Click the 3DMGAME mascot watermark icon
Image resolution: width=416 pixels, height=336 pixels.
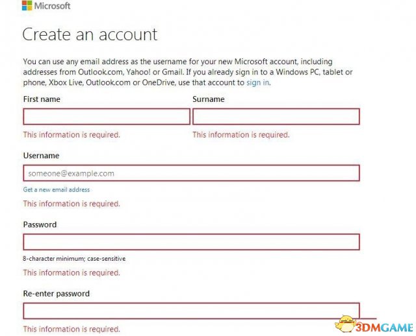(345, 323)
